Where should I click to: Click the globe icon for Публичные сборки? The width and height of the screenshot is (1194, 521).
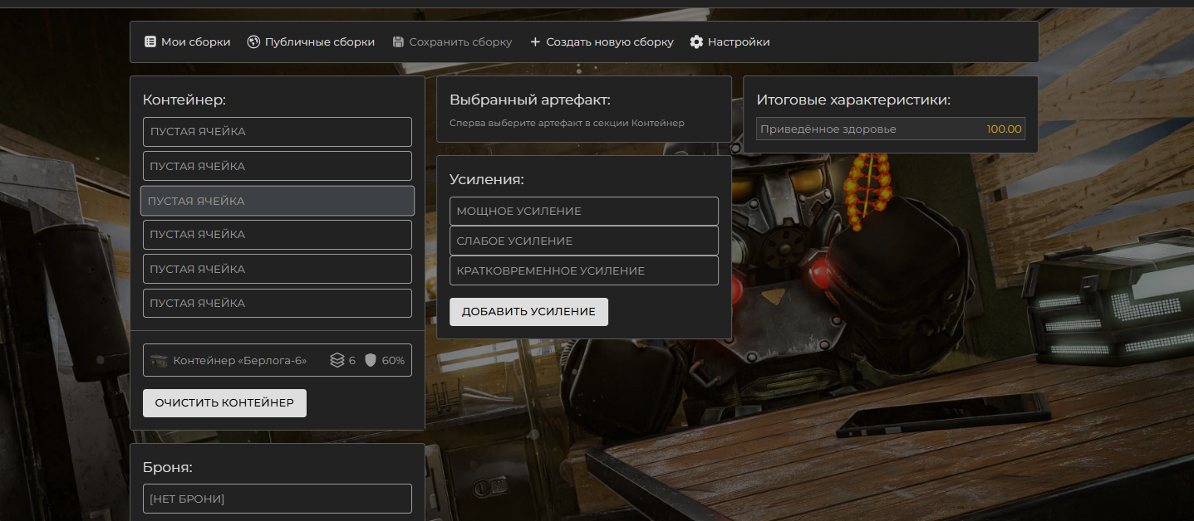[254, 41]
